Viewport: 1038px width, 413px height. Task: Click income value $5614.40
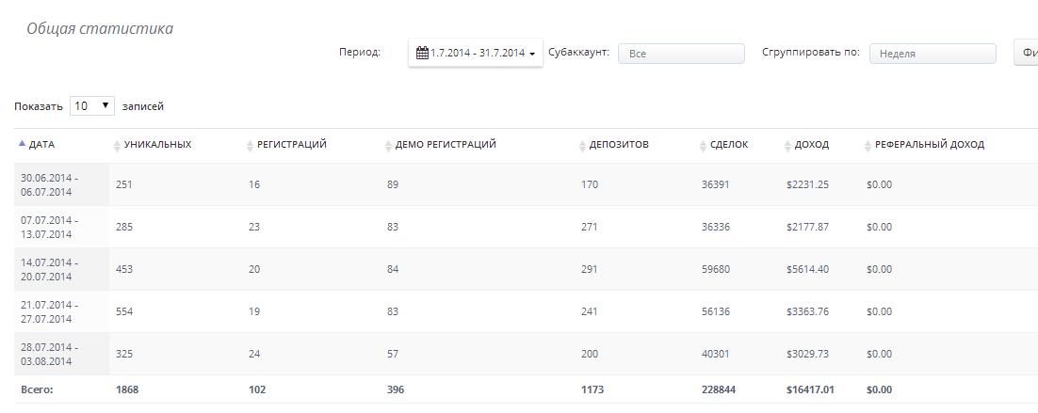pyautogui.click(x=807, y=269)
